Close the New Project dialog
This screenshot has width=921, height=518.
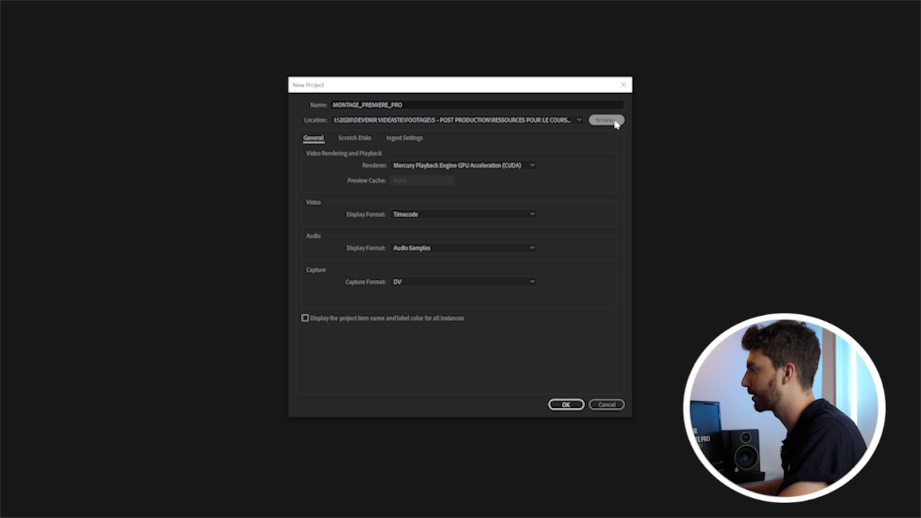[x=623, y=85]
